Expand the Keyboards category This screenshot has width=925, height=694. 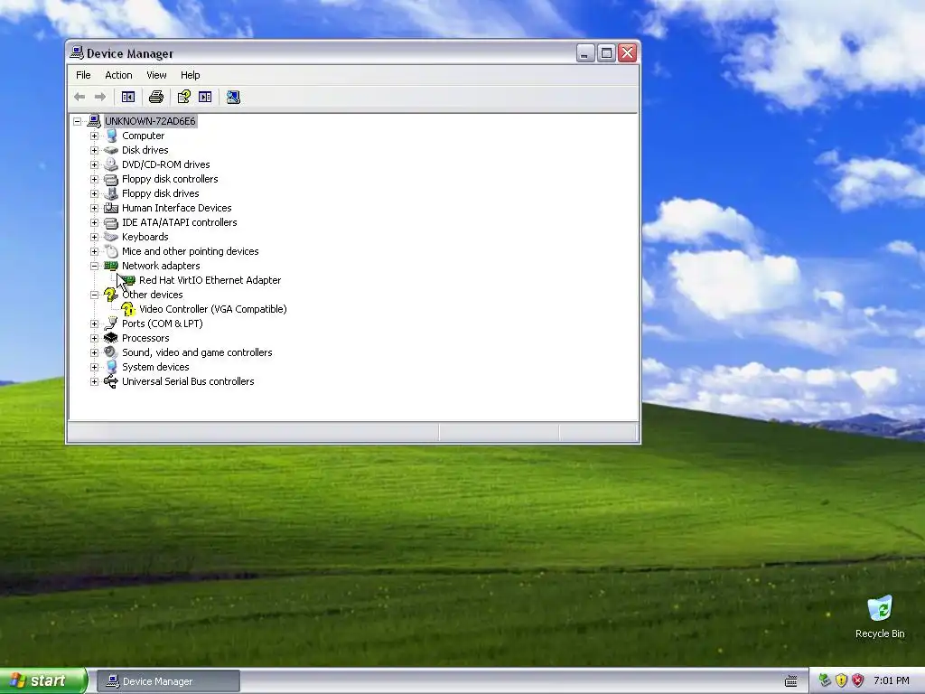[x=94, y=237]
